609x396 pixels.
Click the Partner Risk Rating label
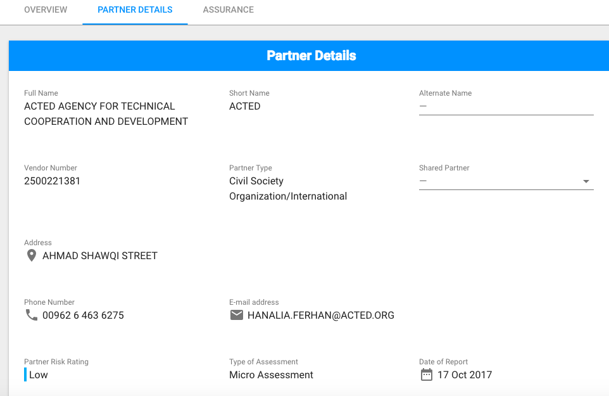point(56,362)
